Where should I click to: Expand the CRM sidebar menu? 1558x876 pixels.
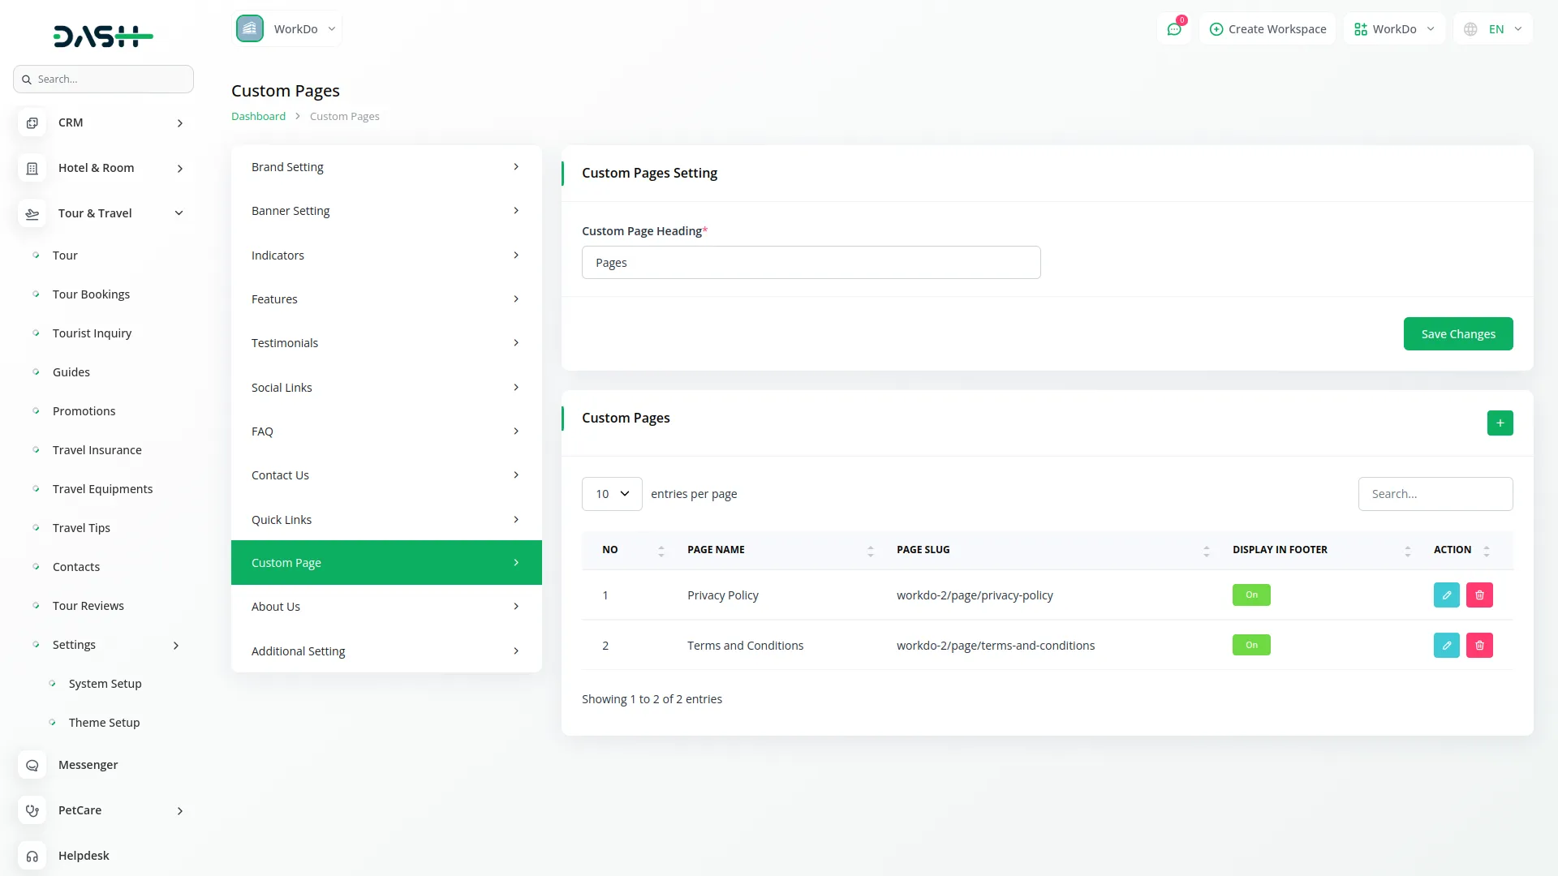coord(180,123)
